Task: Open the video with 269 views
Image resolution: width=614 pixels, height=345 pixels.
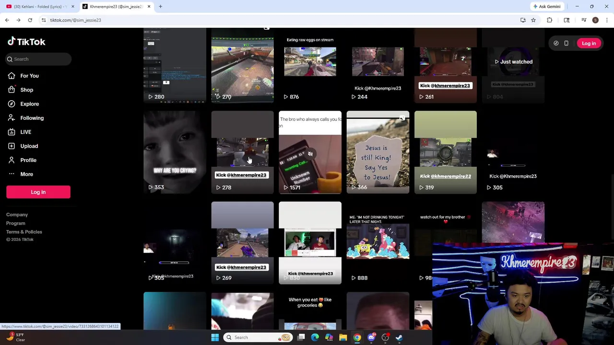Action: [242, 243]
